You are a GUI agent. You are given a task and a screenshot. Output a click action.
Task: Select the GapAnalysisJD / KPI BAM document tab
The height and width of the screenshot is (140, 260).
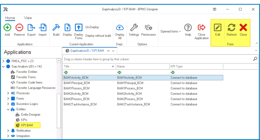tap(87, 51)
